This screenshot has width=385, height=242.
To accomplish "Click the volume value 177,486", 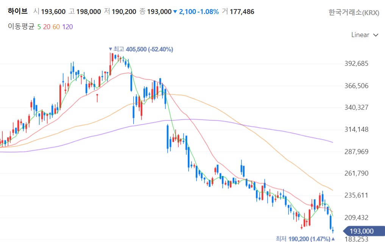I will [x=242, y=11].
